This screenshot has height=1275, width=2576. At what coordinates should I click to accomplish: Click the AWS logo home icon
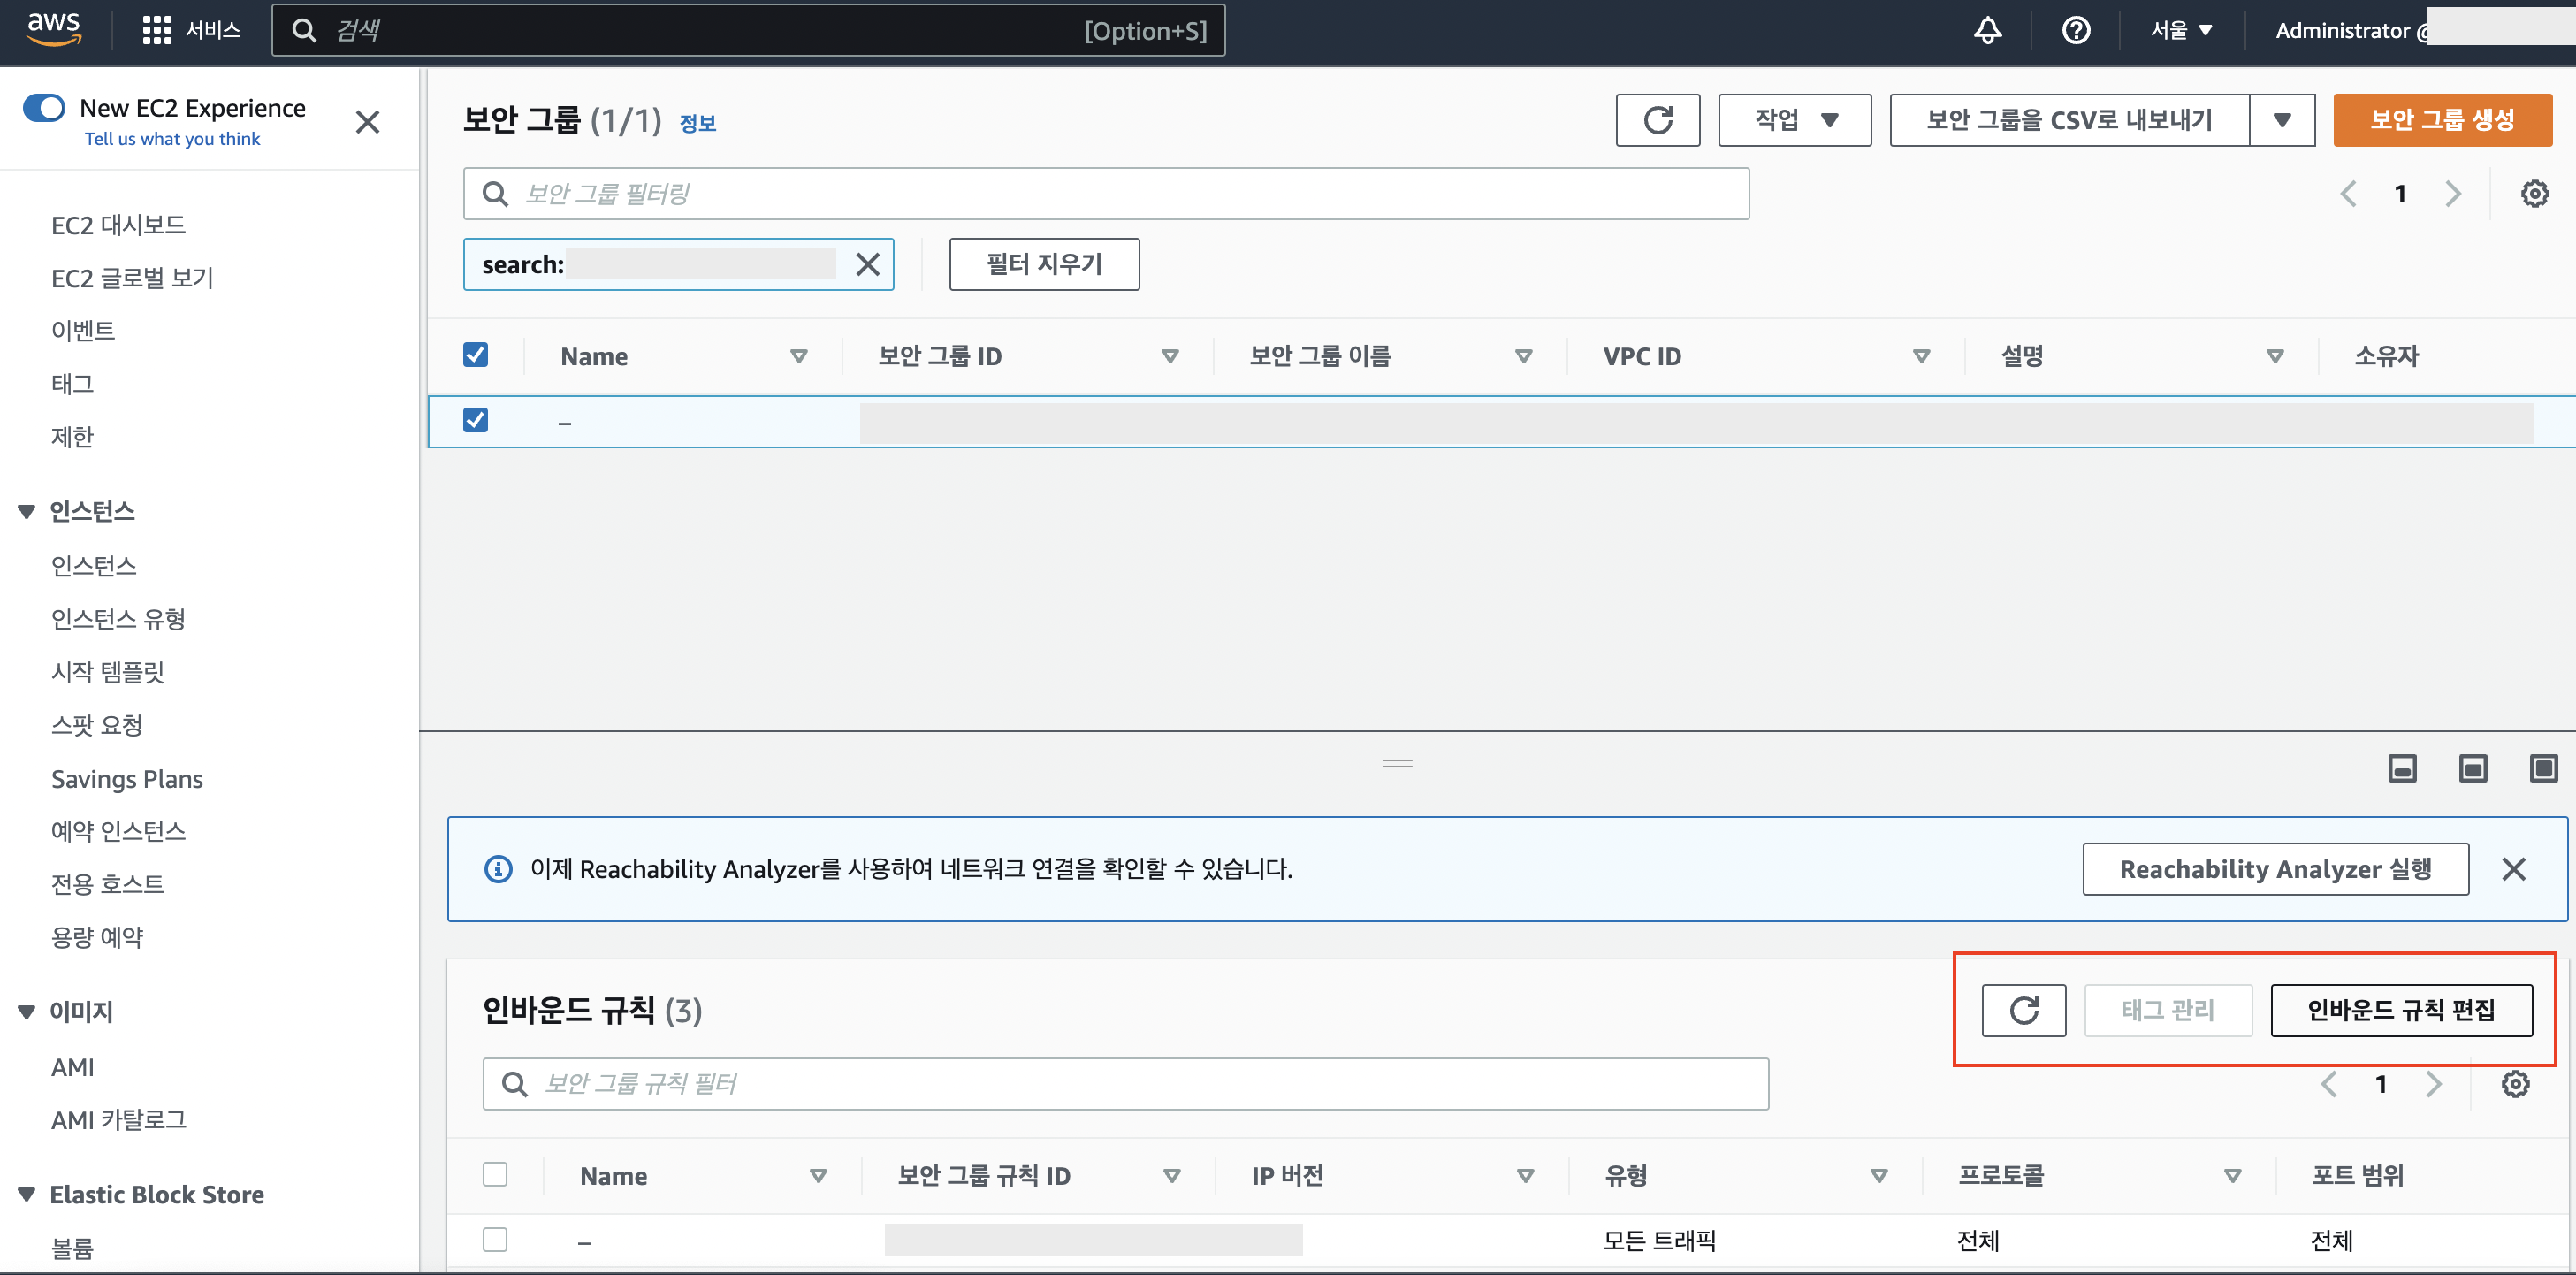coord(53,30)
